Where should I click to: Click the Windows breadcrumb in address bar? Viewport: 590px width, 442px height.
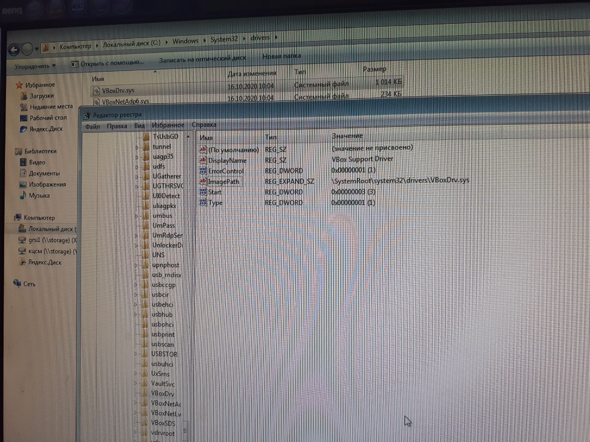tap(185, 41)
